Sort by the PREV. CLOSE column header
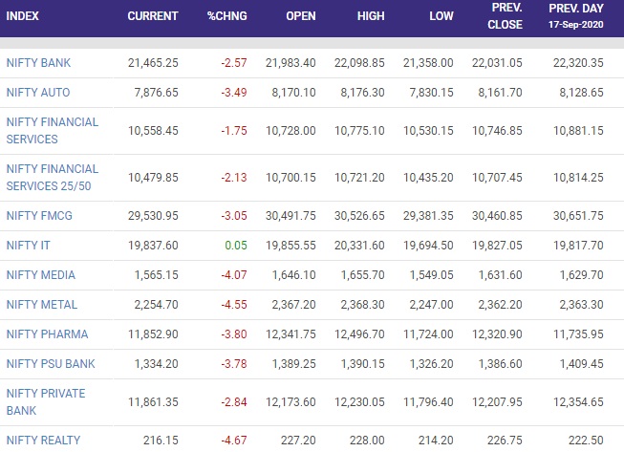624x452 pixels. (x=505, y=16)
